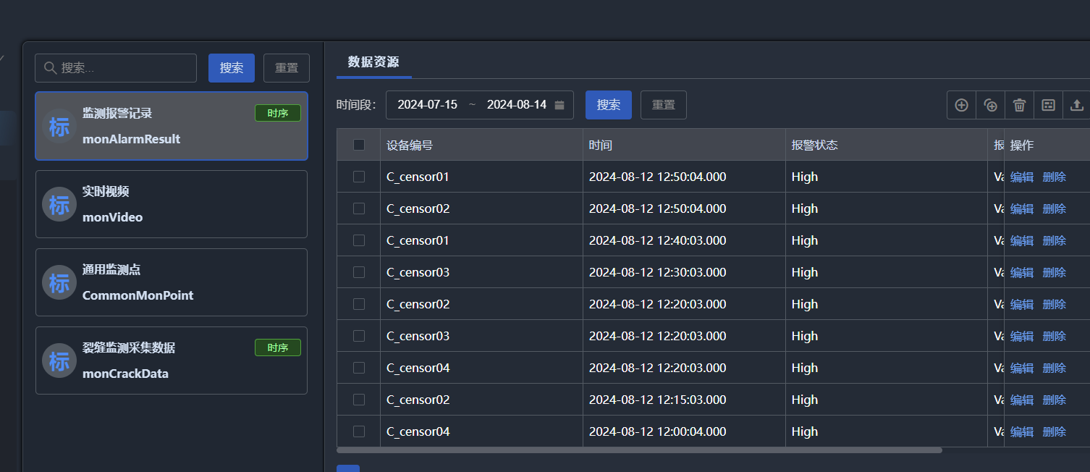Select the 裂缝监测采集数据 monCrackData card

click(x=172, y=361)
